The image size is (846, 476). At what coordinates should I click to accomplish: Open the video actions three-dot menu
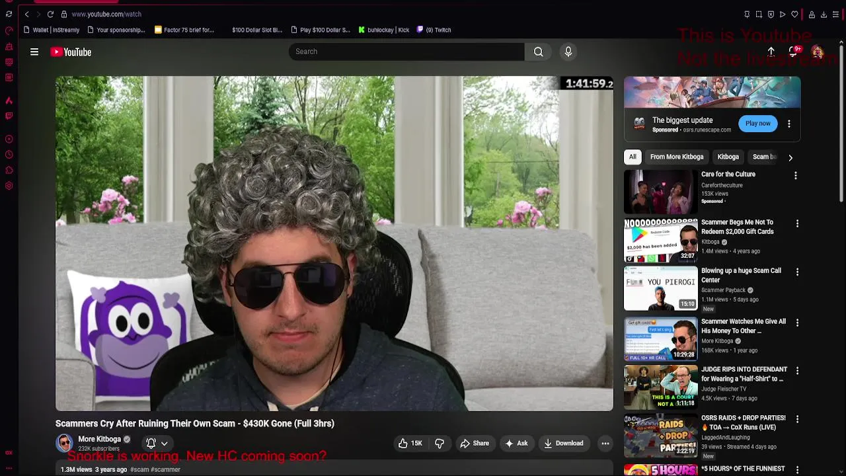tap(605, 444)
